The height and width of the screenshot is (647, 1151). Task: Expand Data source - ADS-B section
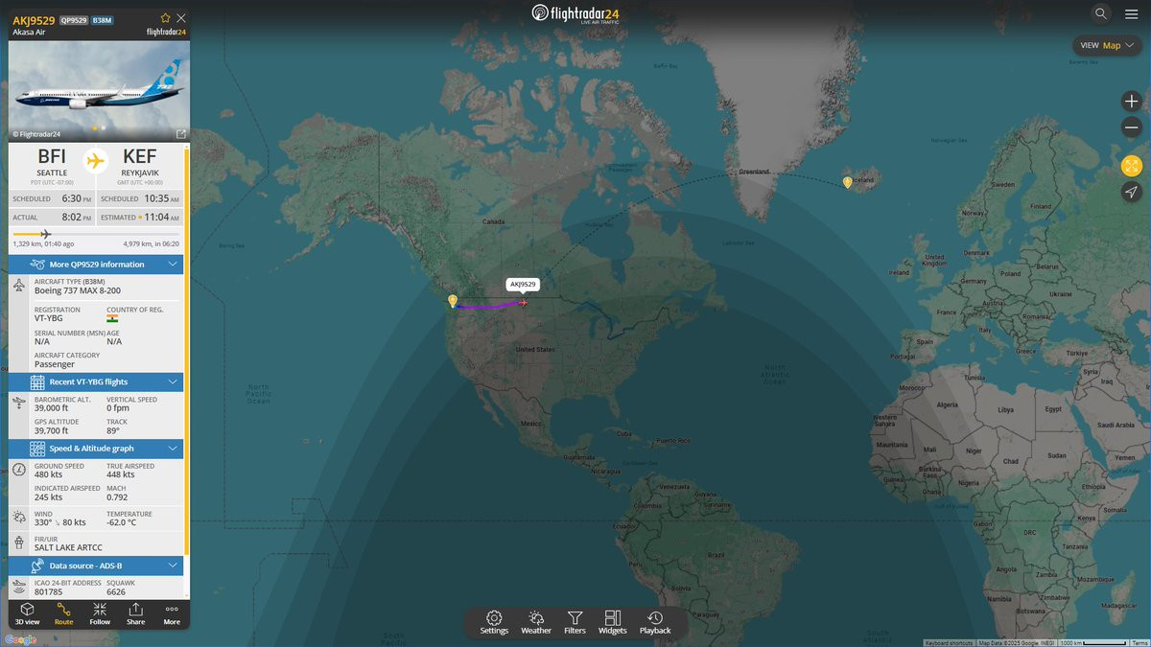(x=96, y=566)
